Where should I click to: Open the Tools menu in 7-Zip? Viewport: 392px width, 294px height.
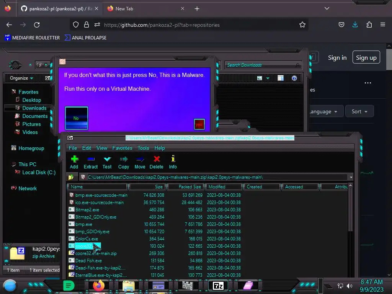pyautogui.click(x=143, y=148)
